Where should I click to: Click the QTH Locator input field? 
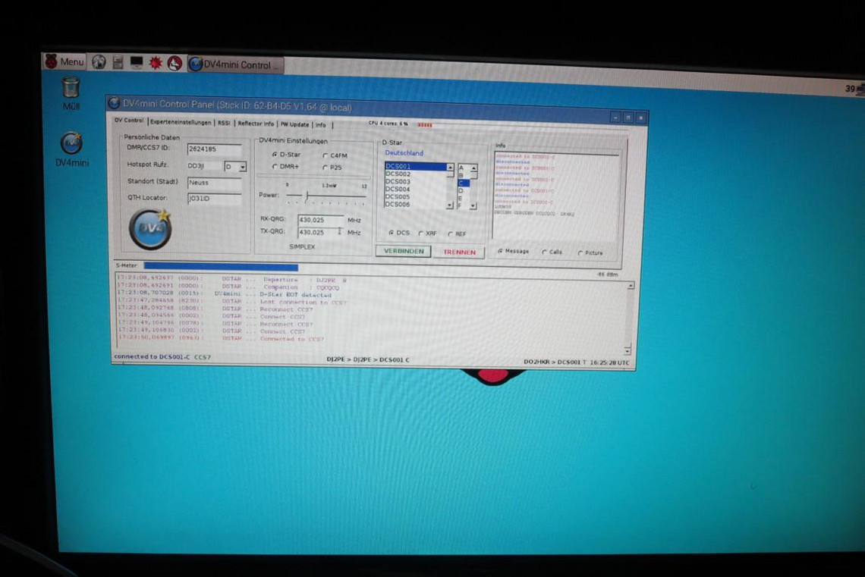(214, 199)
